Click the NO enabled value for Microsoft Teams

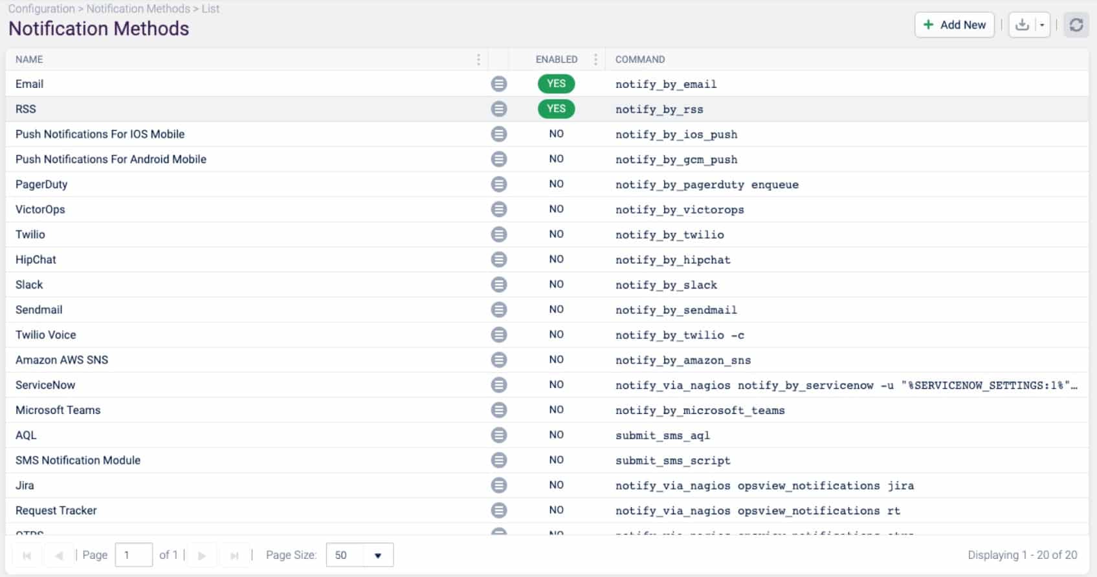556,409
